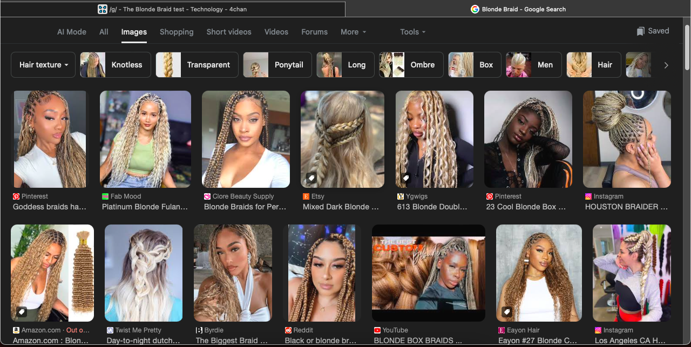Screen dimensions: 691x347
Task: Open the Pinterest Goddess braids image
Action: pos(50,139)
